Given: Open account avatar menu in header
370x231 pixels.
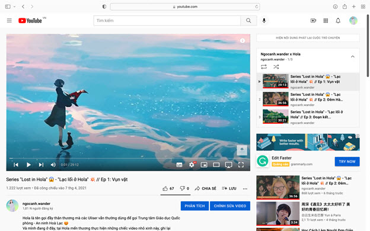Looking at the screenshot, I should pos(353,21).
